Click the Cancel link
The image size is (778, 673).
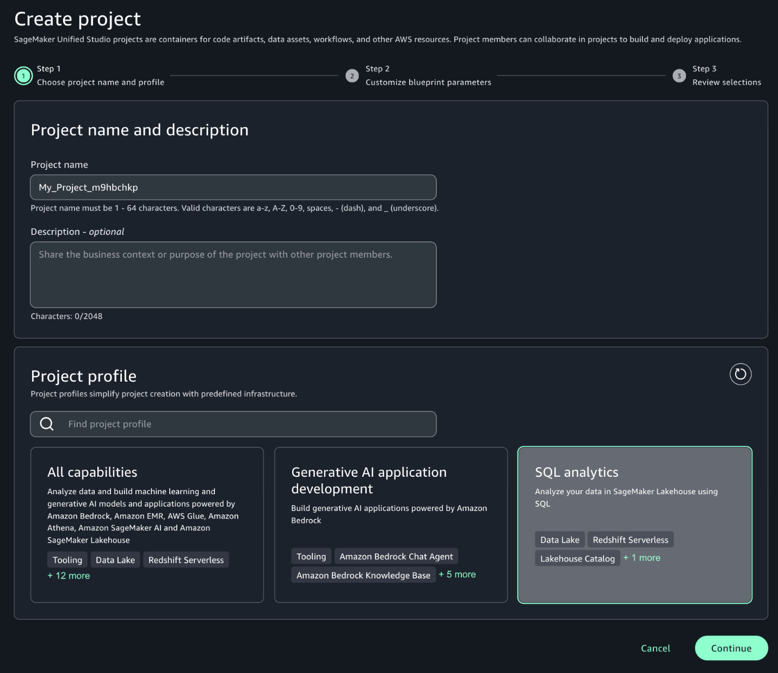pyautogui.click(x=655, y=648)
